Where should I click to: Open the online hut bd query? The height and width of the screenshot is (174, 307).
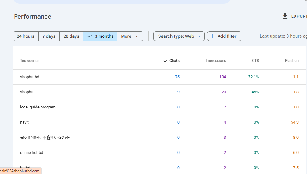32,153
